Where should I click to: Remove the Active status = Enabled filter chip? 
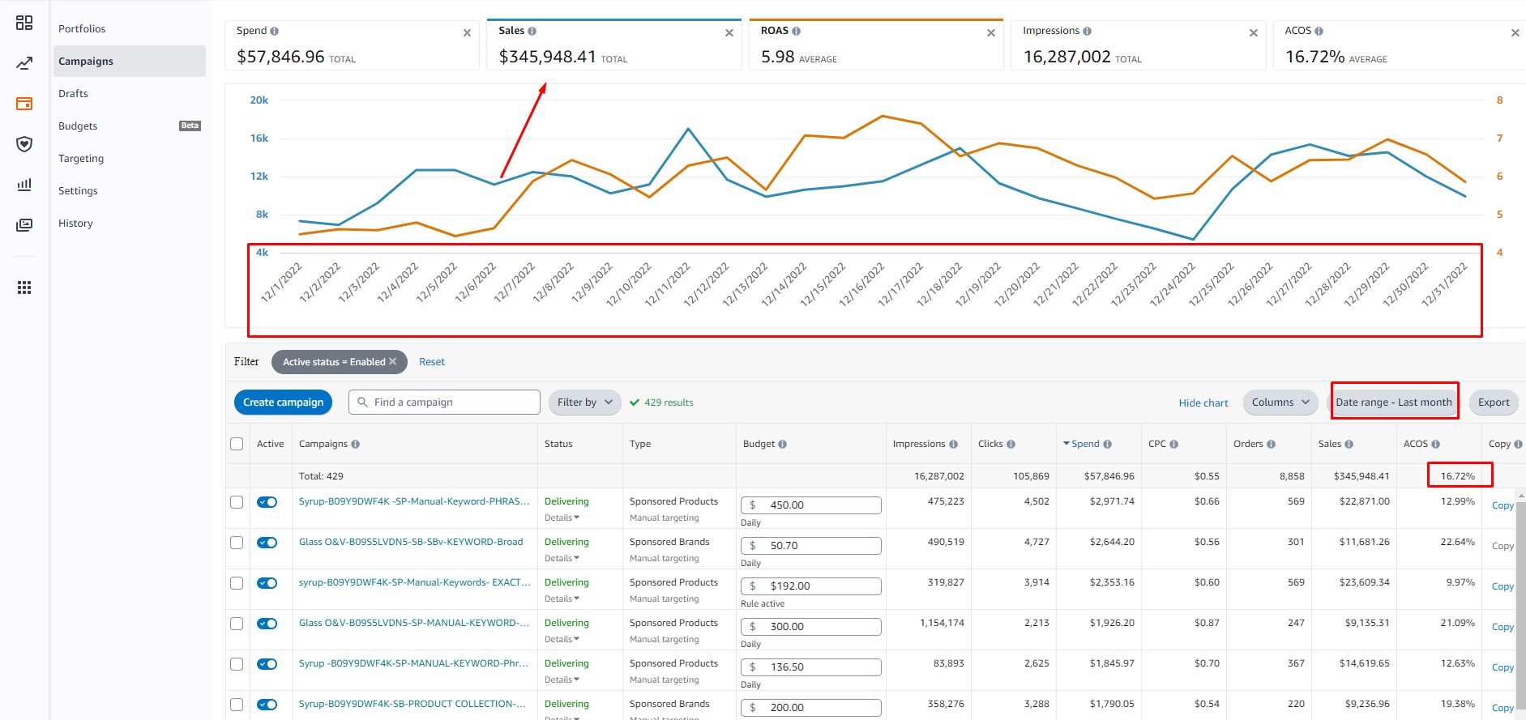393,361
